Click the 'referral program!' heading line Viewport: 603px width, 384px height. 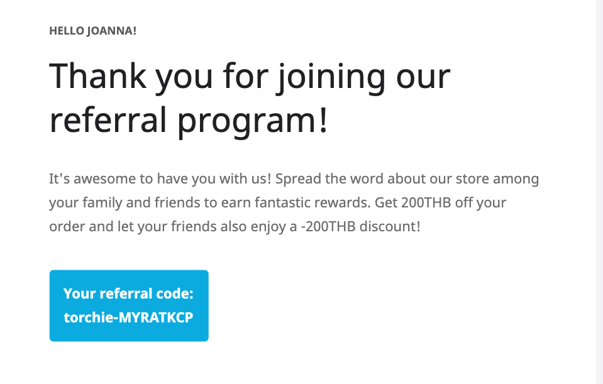(189, 119)
